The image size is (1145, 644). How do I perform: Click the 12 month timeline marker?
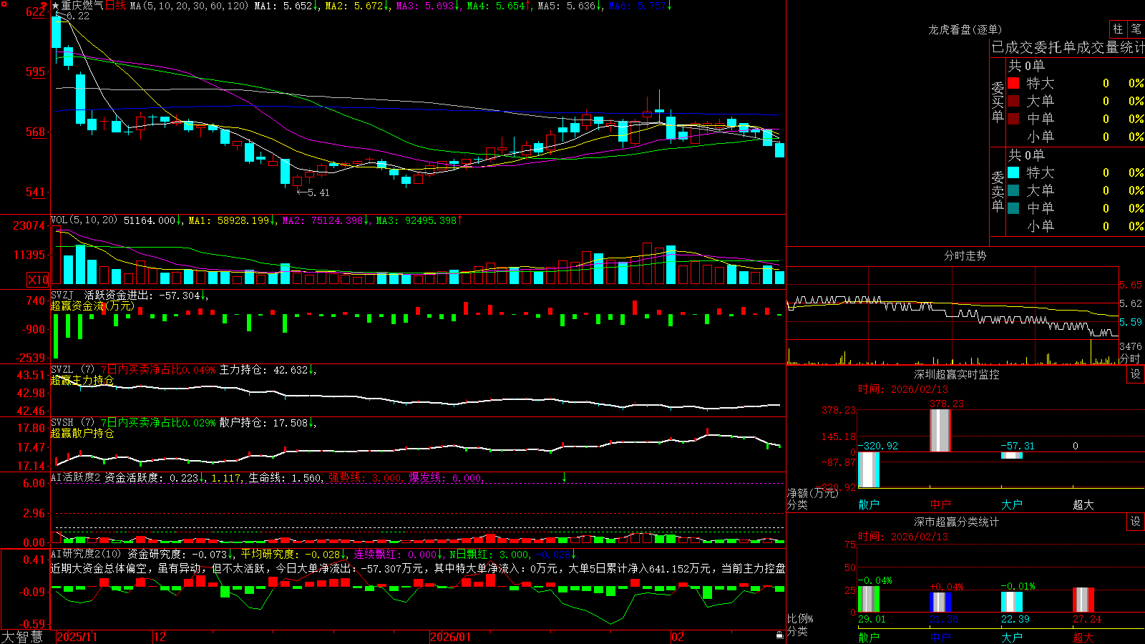[160, 637]
